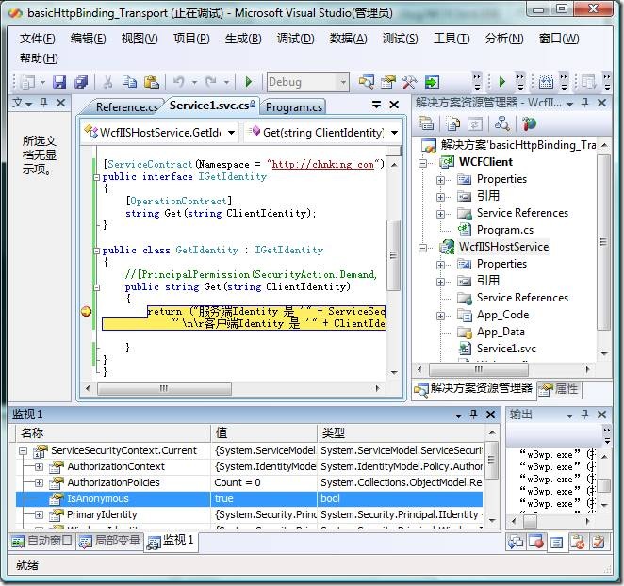
Task: Switch to the 属性 tab
Action: [x=560, y=389]
